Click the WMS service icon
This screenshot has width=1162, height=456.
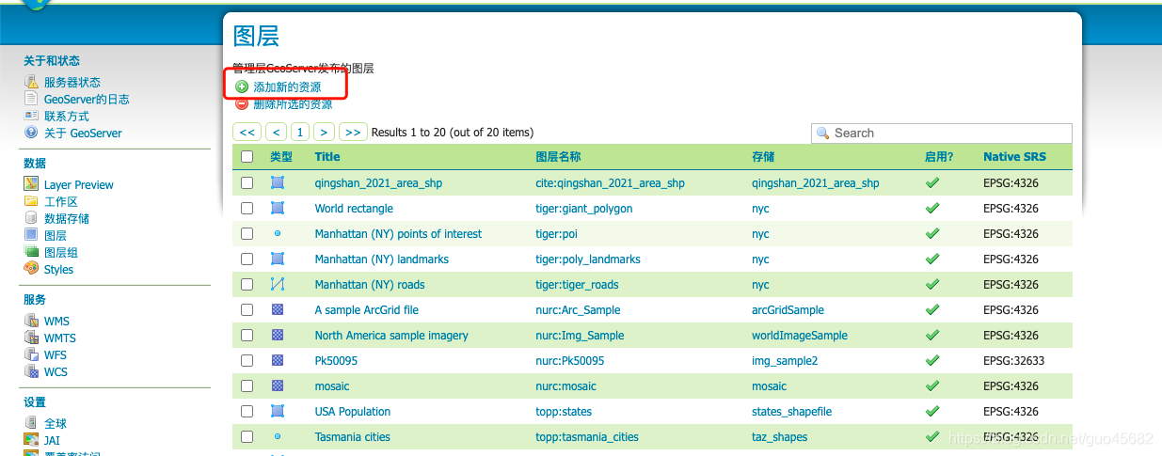(31, 321)
